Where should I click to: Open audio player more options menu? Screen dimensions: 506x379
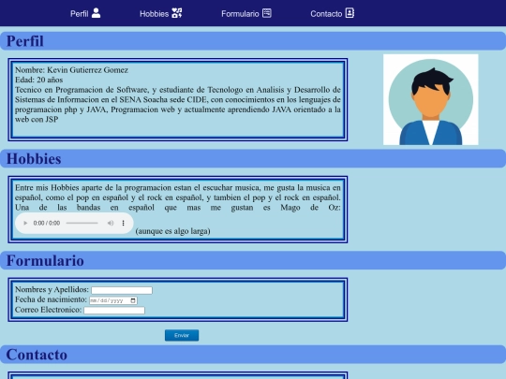click(x=123, y=223)
